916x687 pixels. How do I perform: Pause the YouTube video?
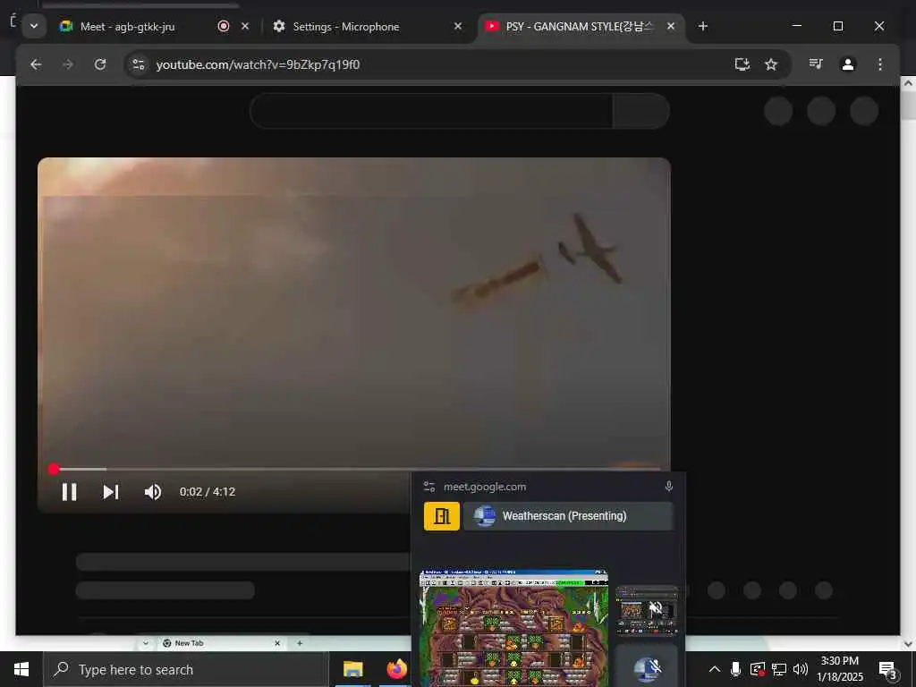pyautogui.click(x=69, y=492)
